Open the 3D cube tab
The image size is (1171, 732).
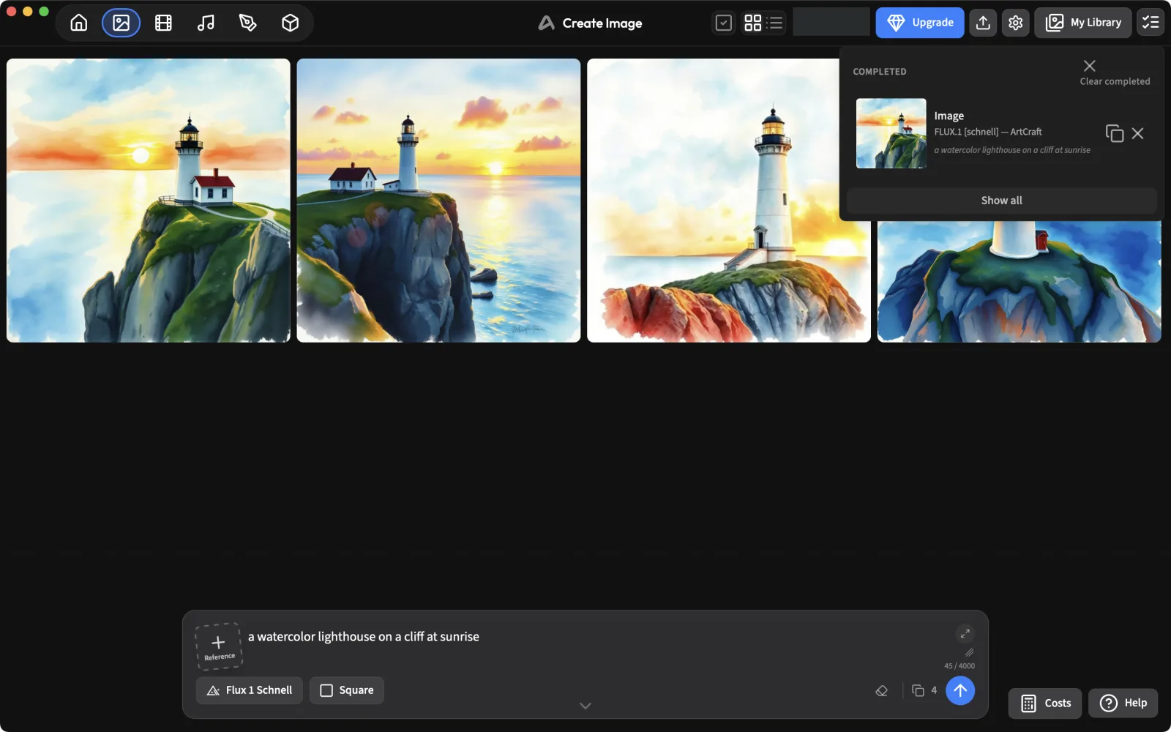[x=290, y=23]
